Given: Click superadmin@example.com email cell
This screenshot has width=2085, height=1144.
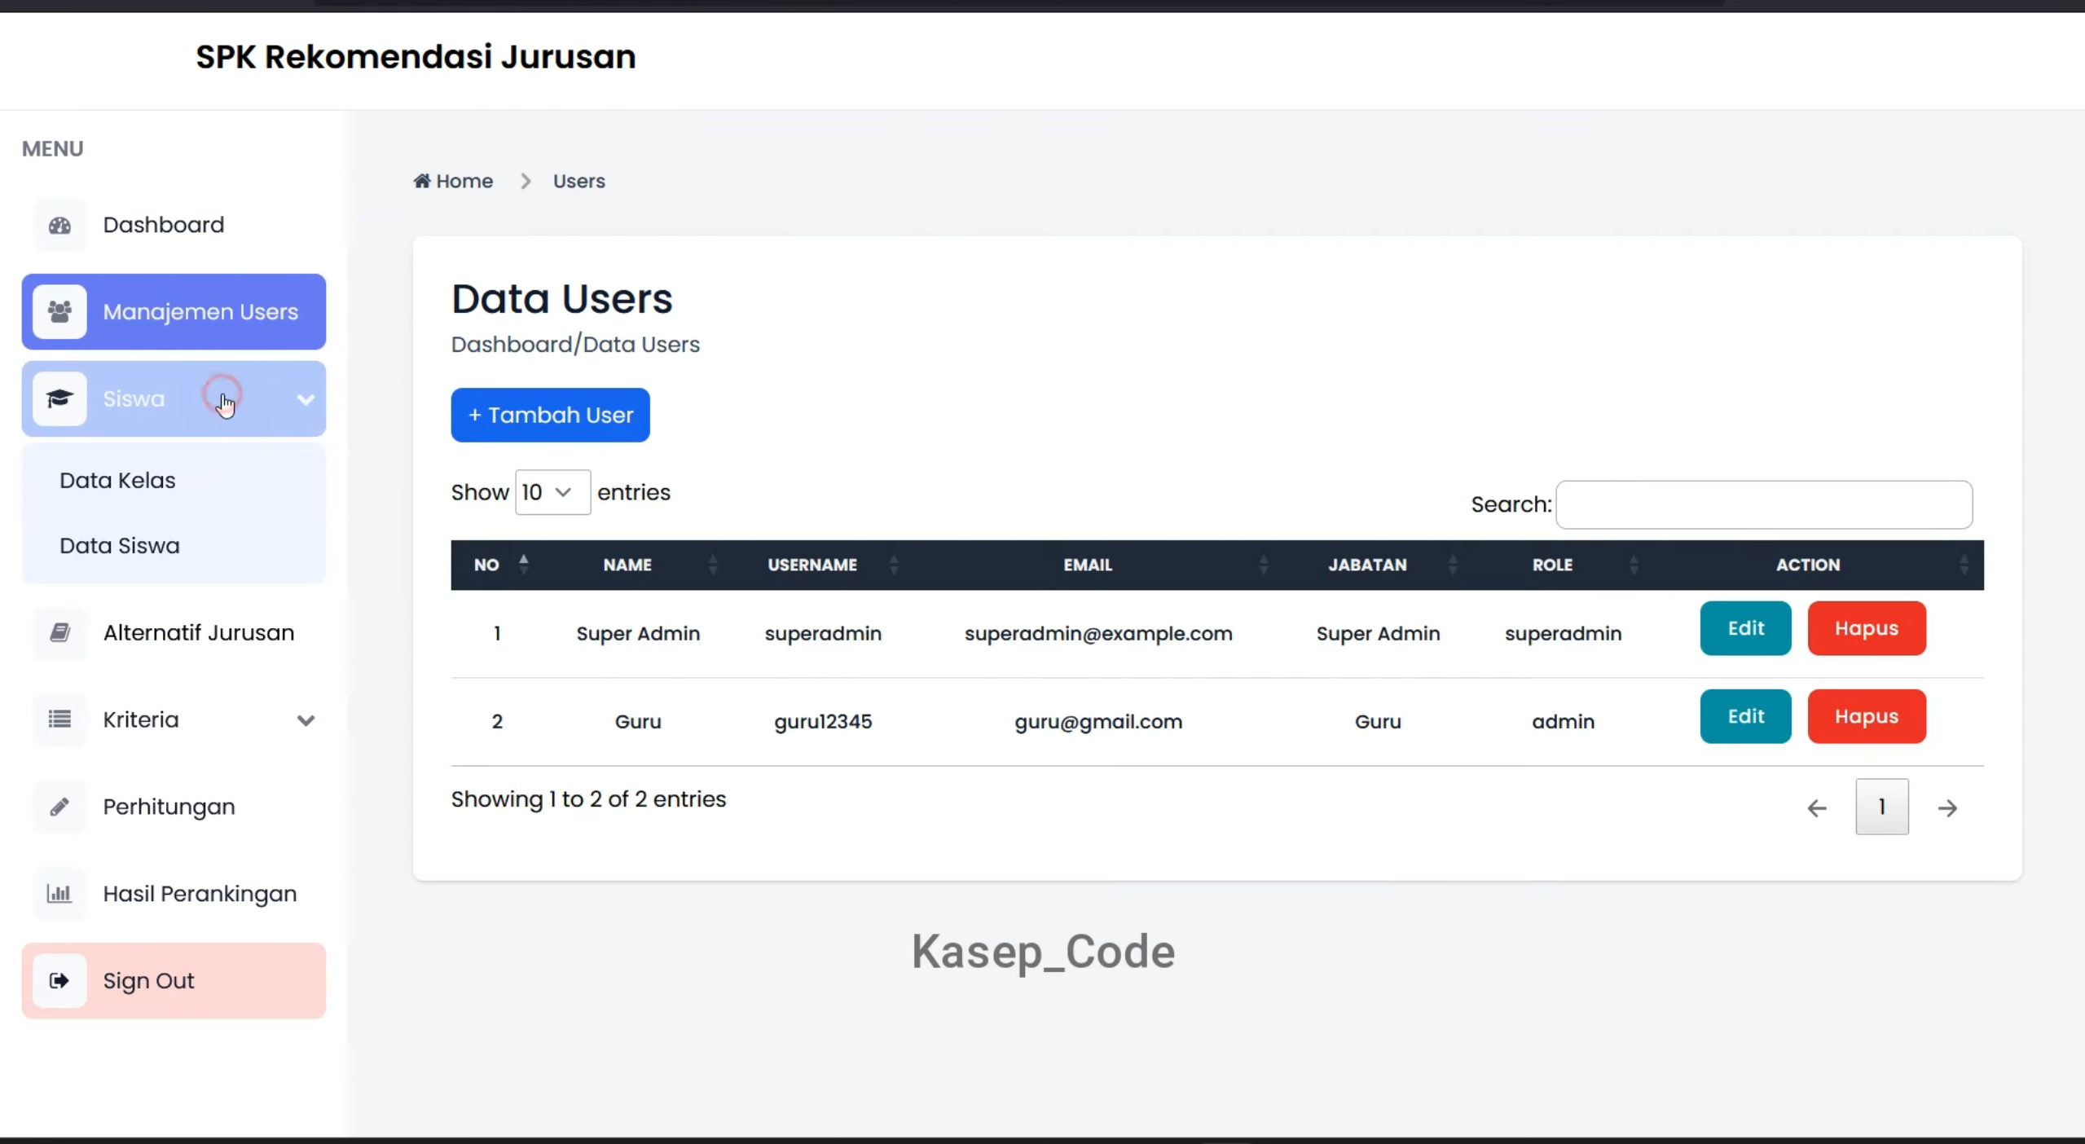Looking at the screenshot, I should [1098, 634].
